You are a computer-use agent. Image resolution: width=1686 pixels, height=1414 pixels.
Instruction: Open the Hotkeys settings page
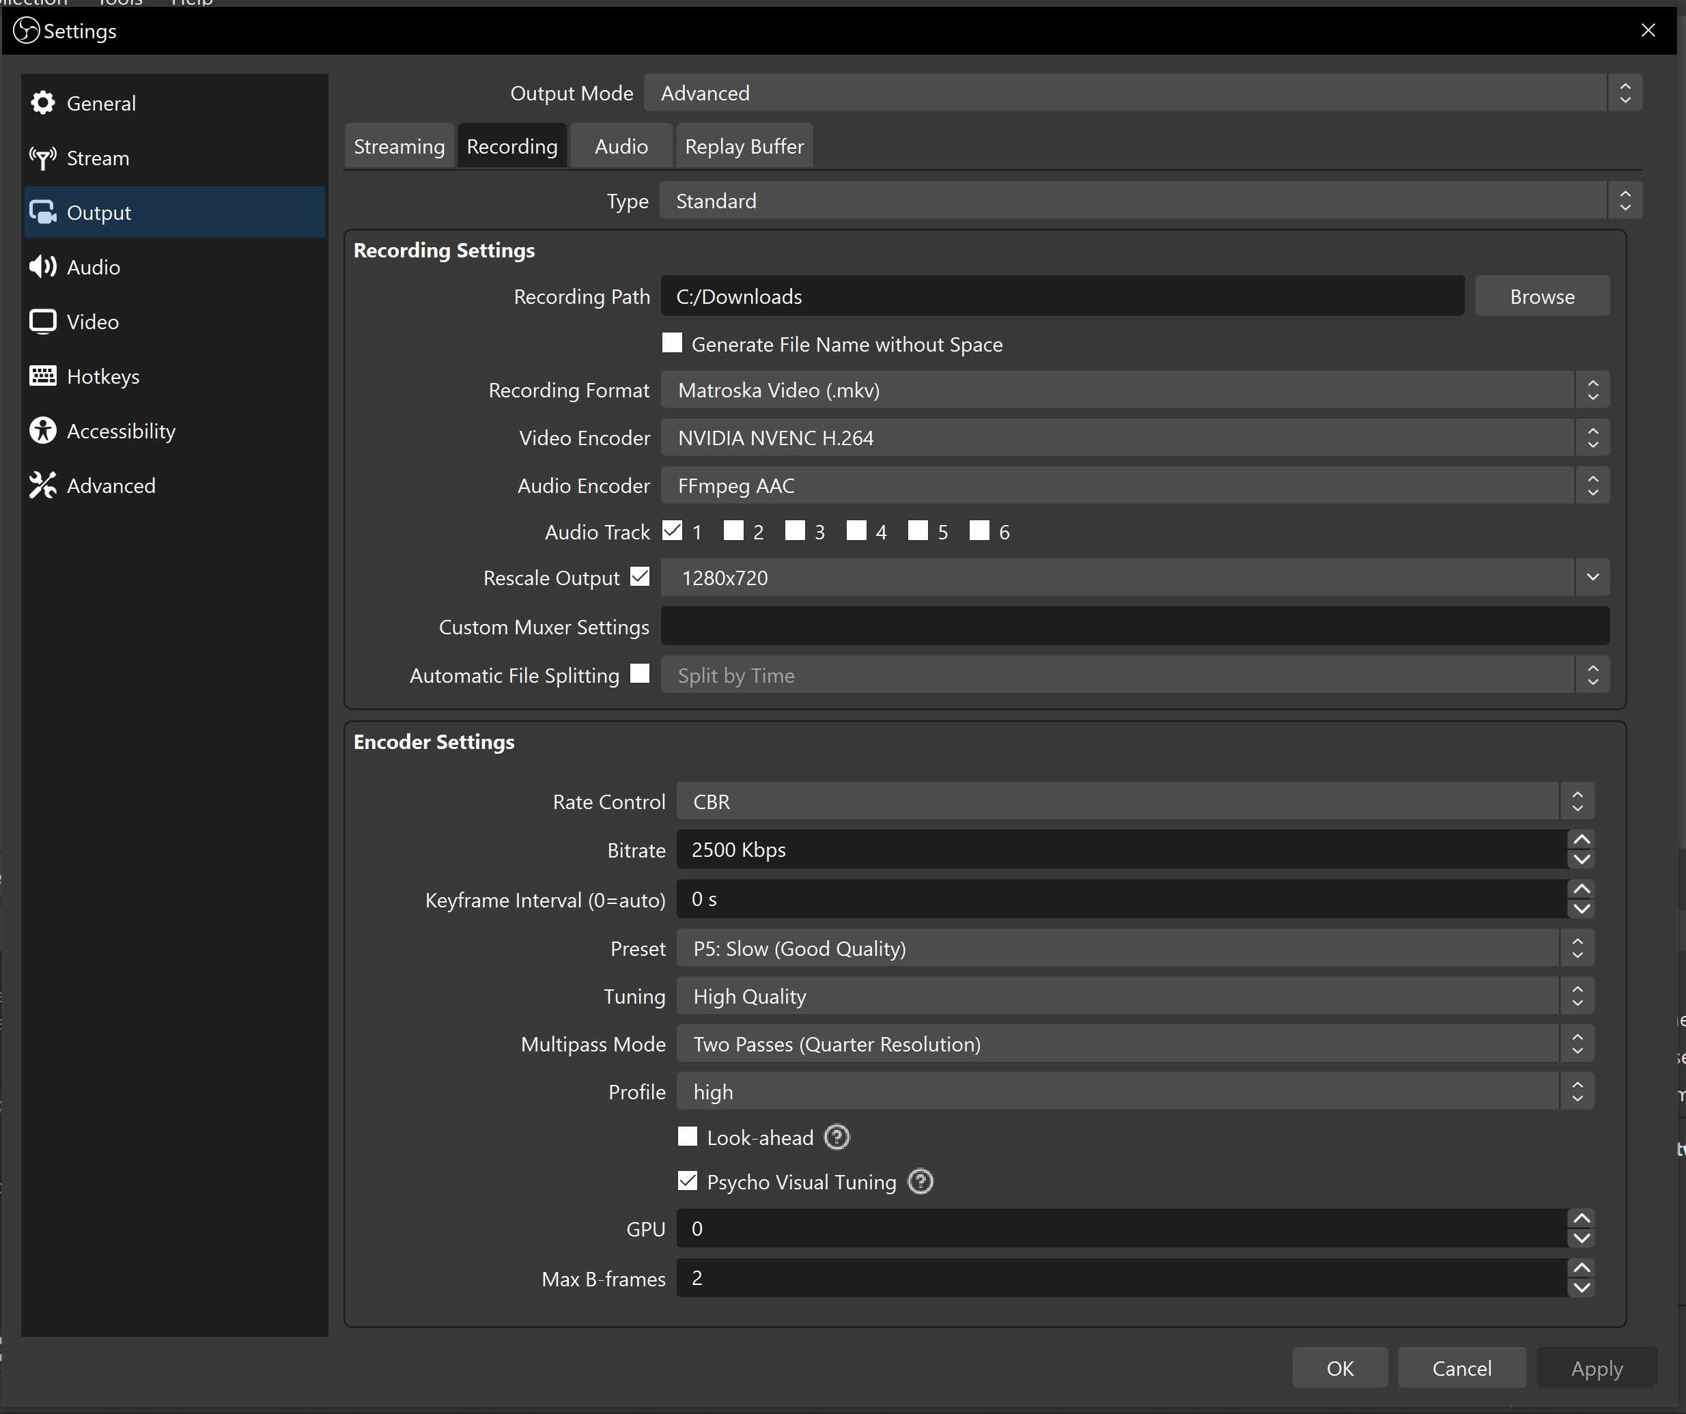point(174,376)
